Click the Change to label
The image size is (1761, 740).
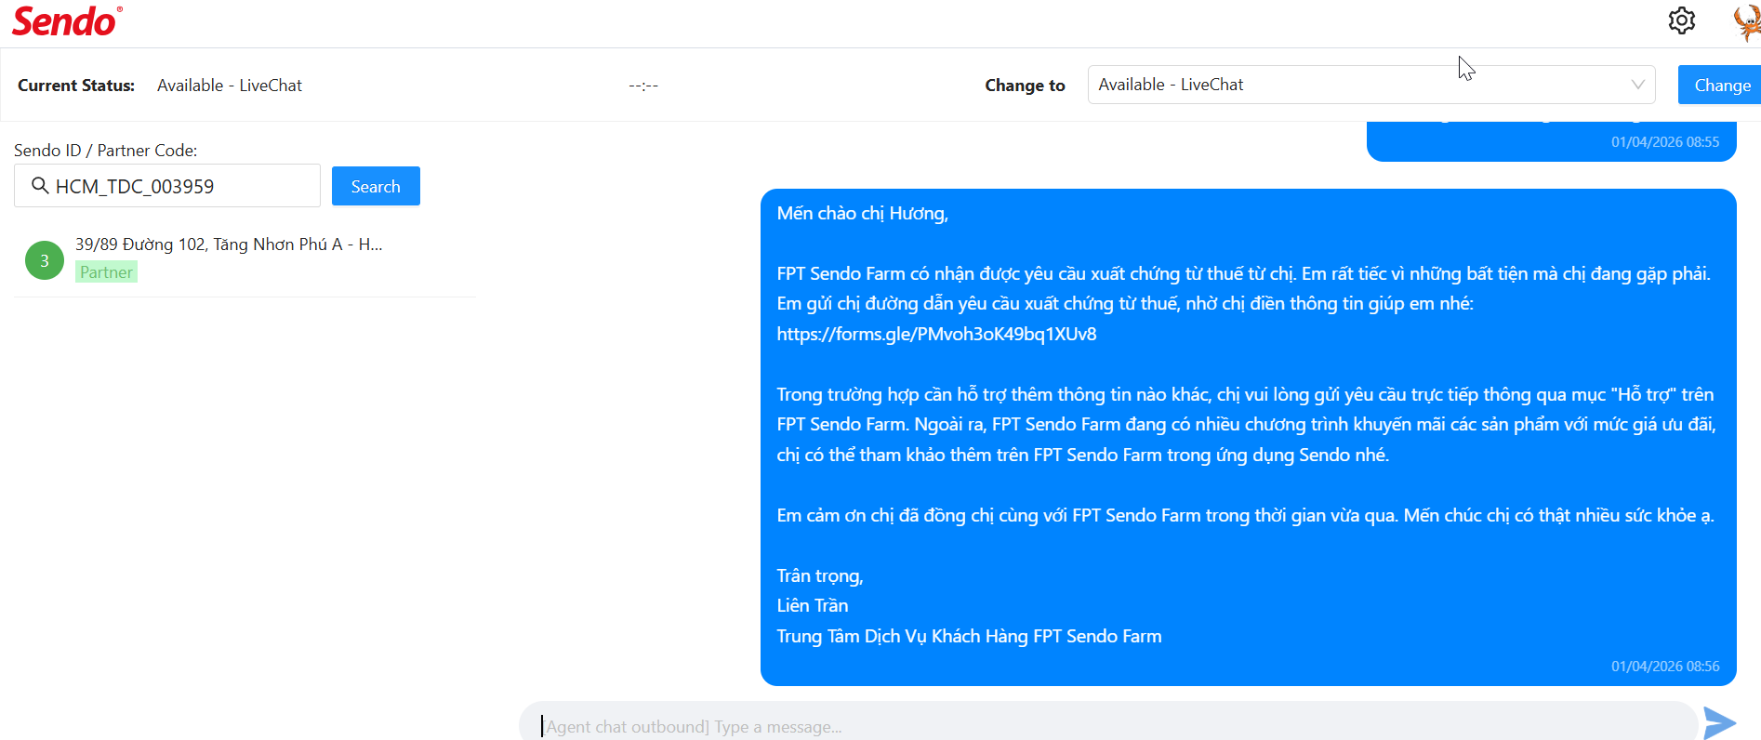pyautogui.click(x=1025, y=86)
